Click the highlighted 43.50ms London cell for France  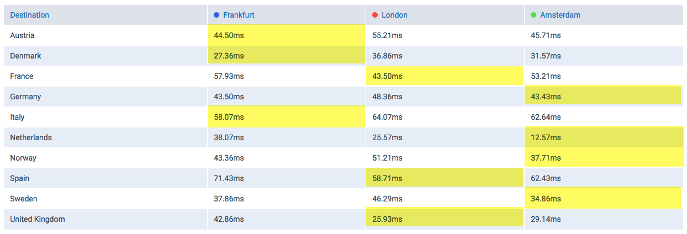[x=445, y=76]
